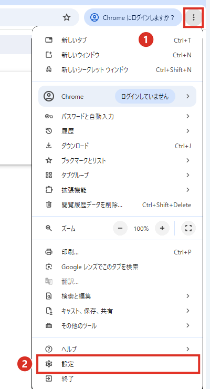Click the その他のツール toolbox icon
Viewport: 210px width, 389px height.
click(49, 326)
